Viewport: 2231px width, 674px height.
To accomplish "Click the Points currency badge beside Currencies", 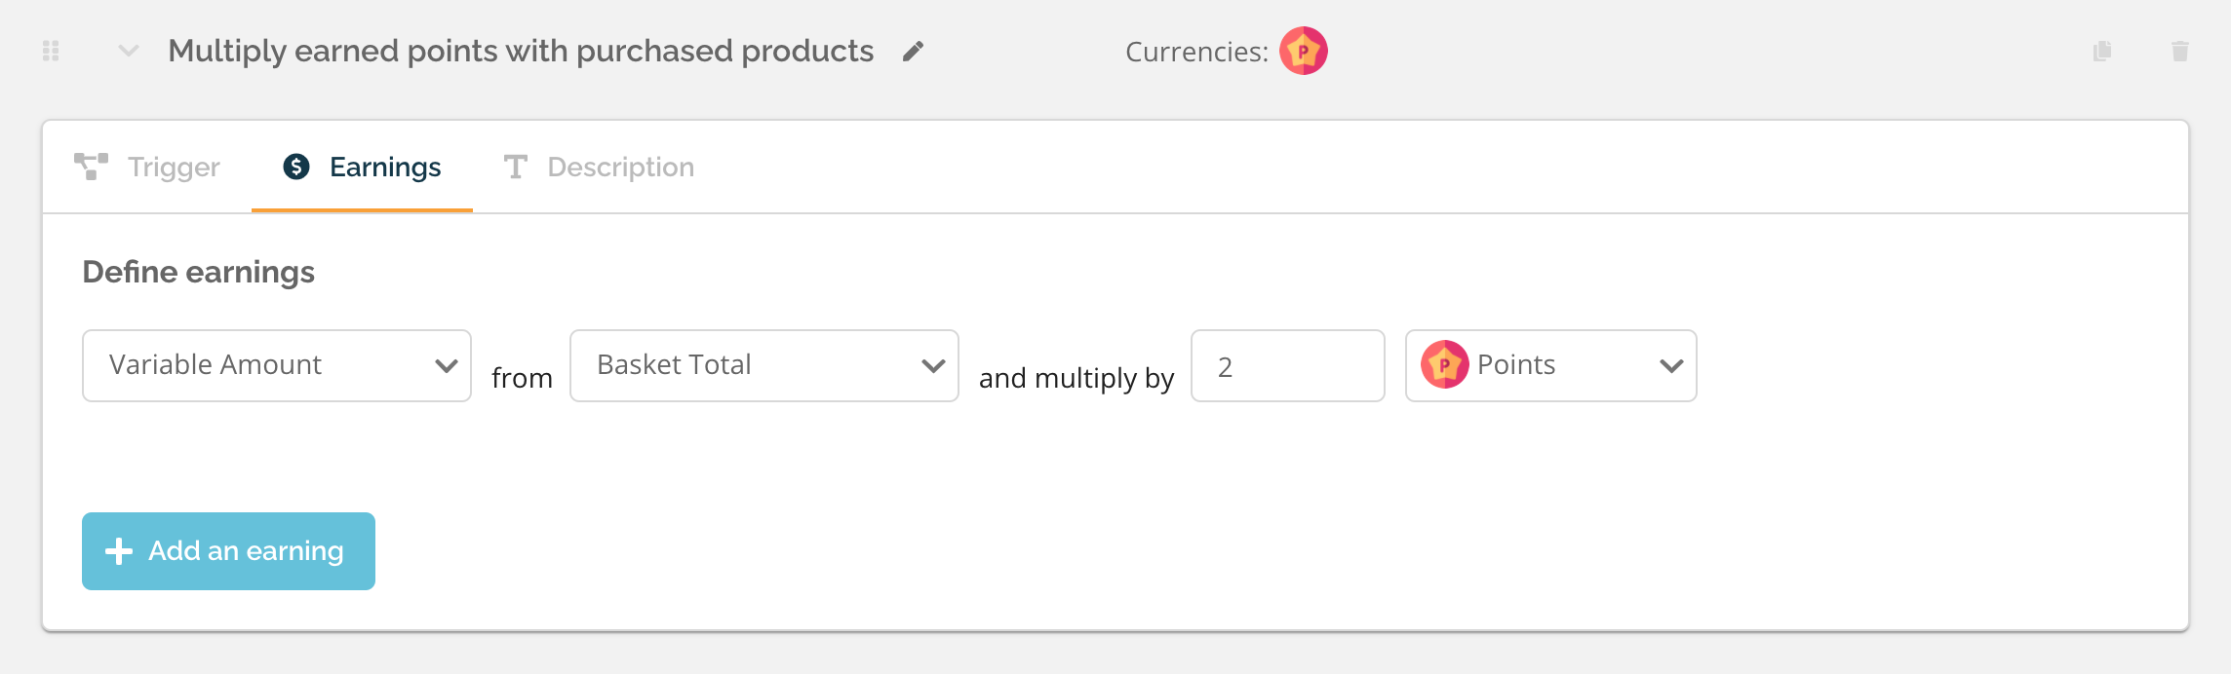I will 1304,51.
